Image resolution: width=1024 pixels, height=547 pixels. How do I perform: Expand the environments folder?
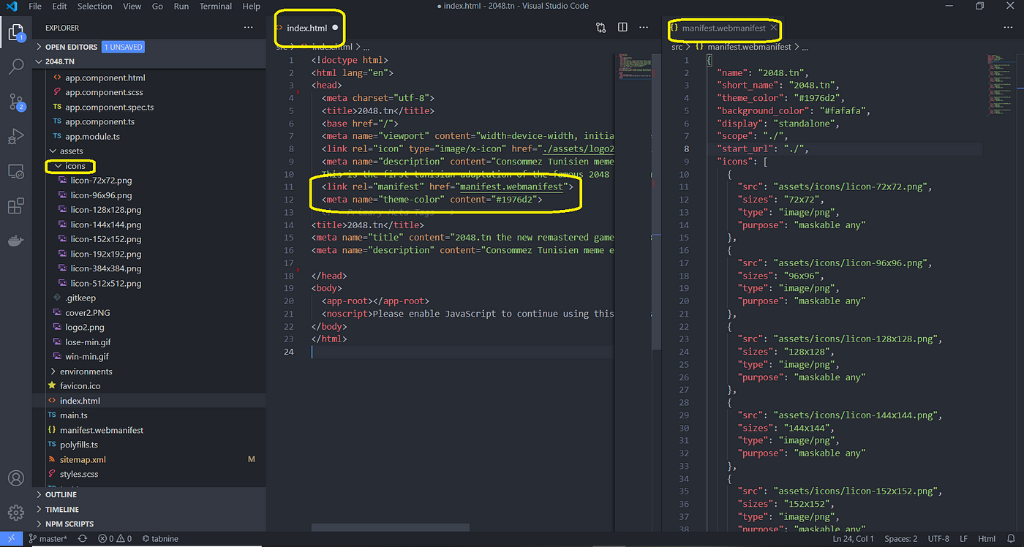53,371
